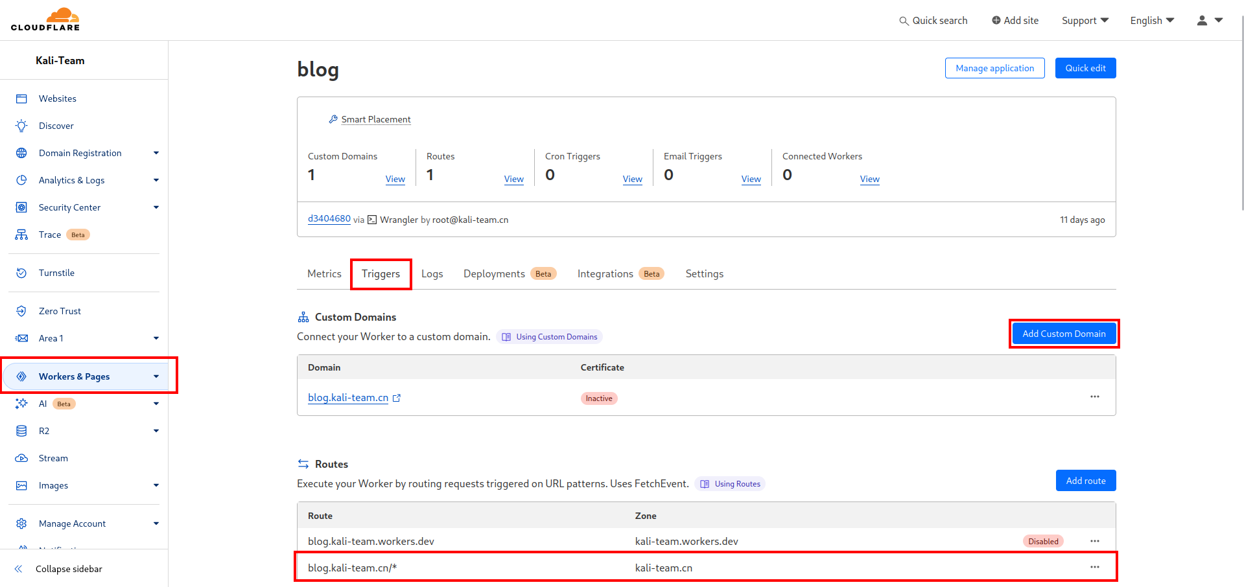Open three-dot menu for blog.kali-team.workers.dev route
1244x587 pixels.
pyautogui.click(x=1095, y=541)
